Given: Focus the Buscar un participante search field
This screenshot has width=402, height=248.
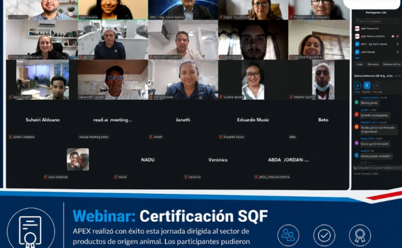Looking at the screenshot, I should (376, 21).
